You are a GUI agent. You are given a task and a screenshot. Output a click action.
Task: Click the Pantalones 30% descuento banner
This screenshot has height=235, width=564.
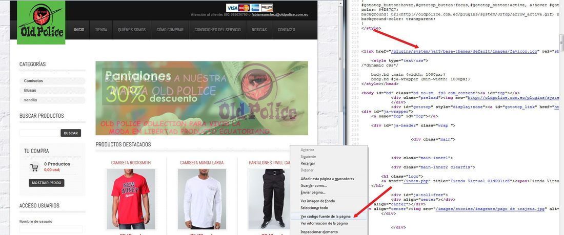[202, 98]
